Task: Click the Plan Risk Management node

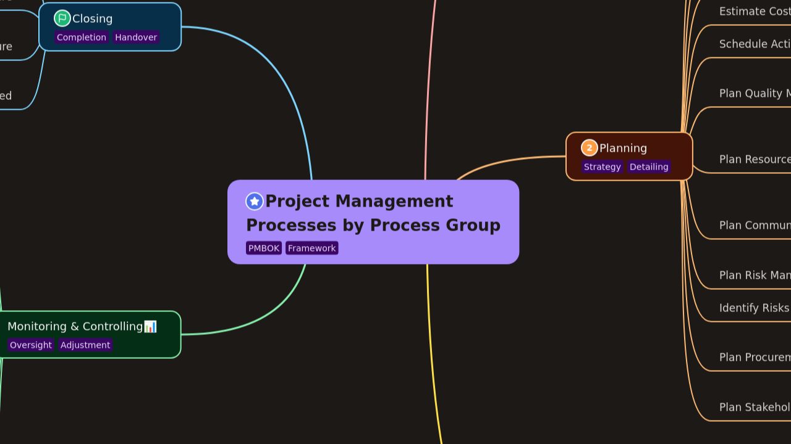Action: 754,275
